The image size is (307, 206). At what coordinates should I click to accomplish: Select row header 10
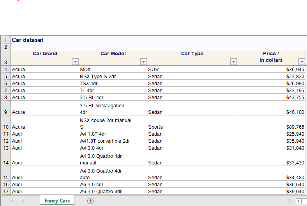click(x=5, y=123)
